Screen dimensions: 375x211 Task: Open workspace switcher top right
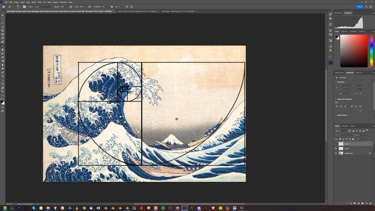(x=371, y=6)
